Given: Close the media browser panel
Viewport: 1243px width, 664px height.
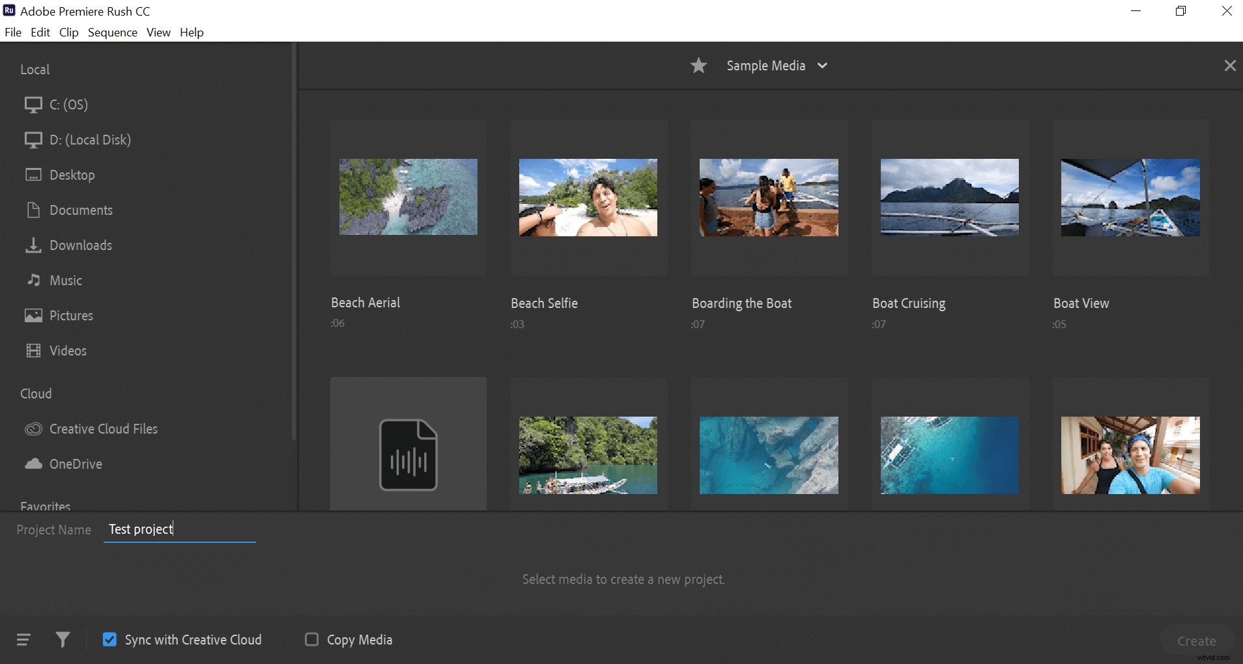Looking at the screenshot, I should (1230, 65).
